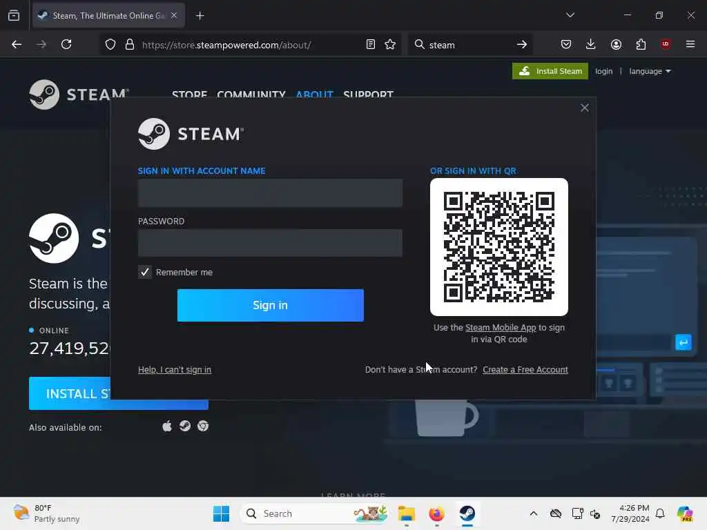Close the Steam sign-in dialog

pyautogui.click(x=584, y=108)
